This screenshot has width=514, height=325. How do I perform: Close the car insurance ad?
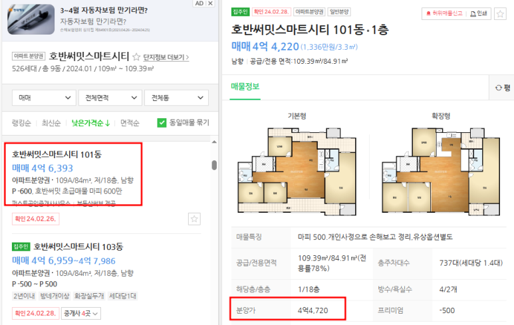210,3
